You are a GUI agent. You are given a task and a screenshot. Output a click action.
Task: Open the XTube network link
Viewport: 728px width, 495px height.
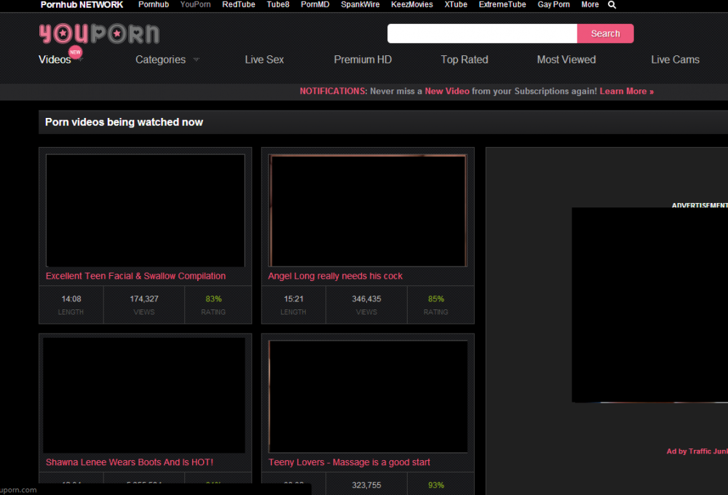point(456,5)
